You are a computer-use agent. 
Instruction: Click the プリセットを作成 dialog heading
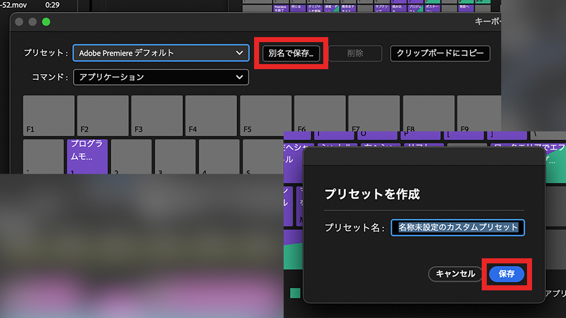coord(372,194)
